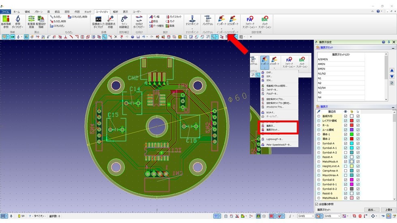Click the 基板情報参照 board info icon
The image size is (397, 223).
point(6,21)
